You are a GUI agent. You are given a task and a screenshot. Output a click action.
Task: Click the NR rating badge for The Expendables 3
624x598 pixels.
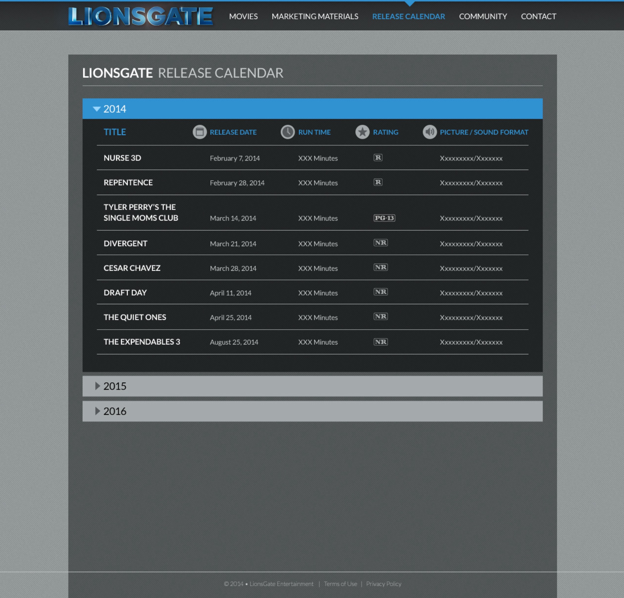pos(381,342)
